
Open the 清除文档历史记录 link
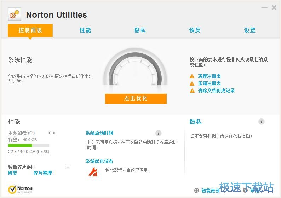pyautogui.click(x=216, y=91)
